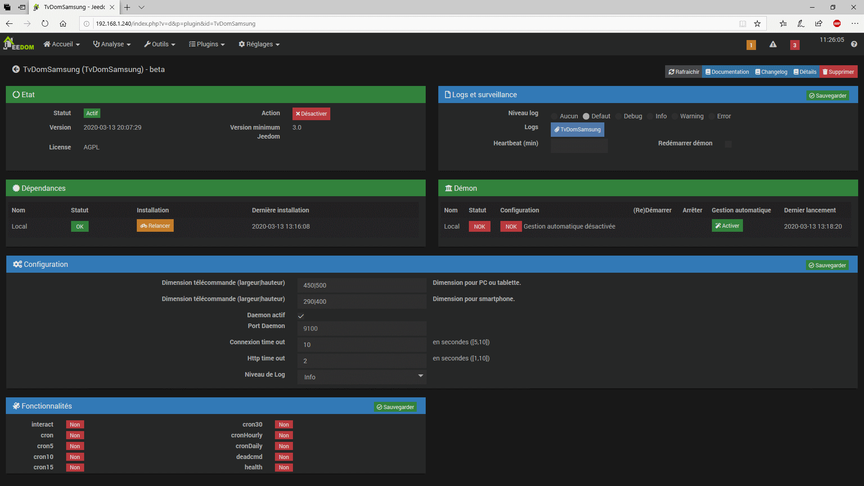Open the orange notification badge 1
Image resolution: width=864 pixels, height=486 pixels.
coord(751,45)
